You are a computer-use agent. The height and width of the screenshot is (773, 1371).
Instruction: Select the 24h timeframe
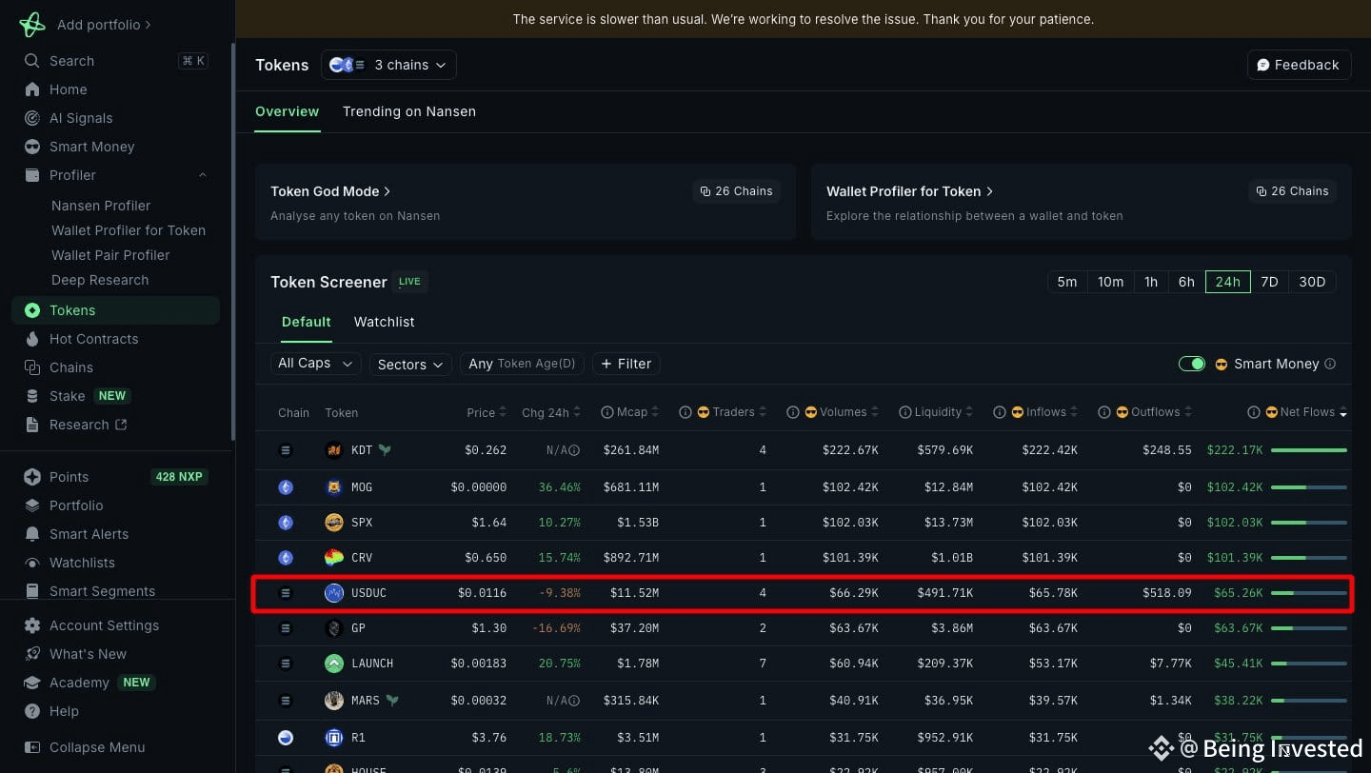pyautogui.click(x=1228, y=282)
